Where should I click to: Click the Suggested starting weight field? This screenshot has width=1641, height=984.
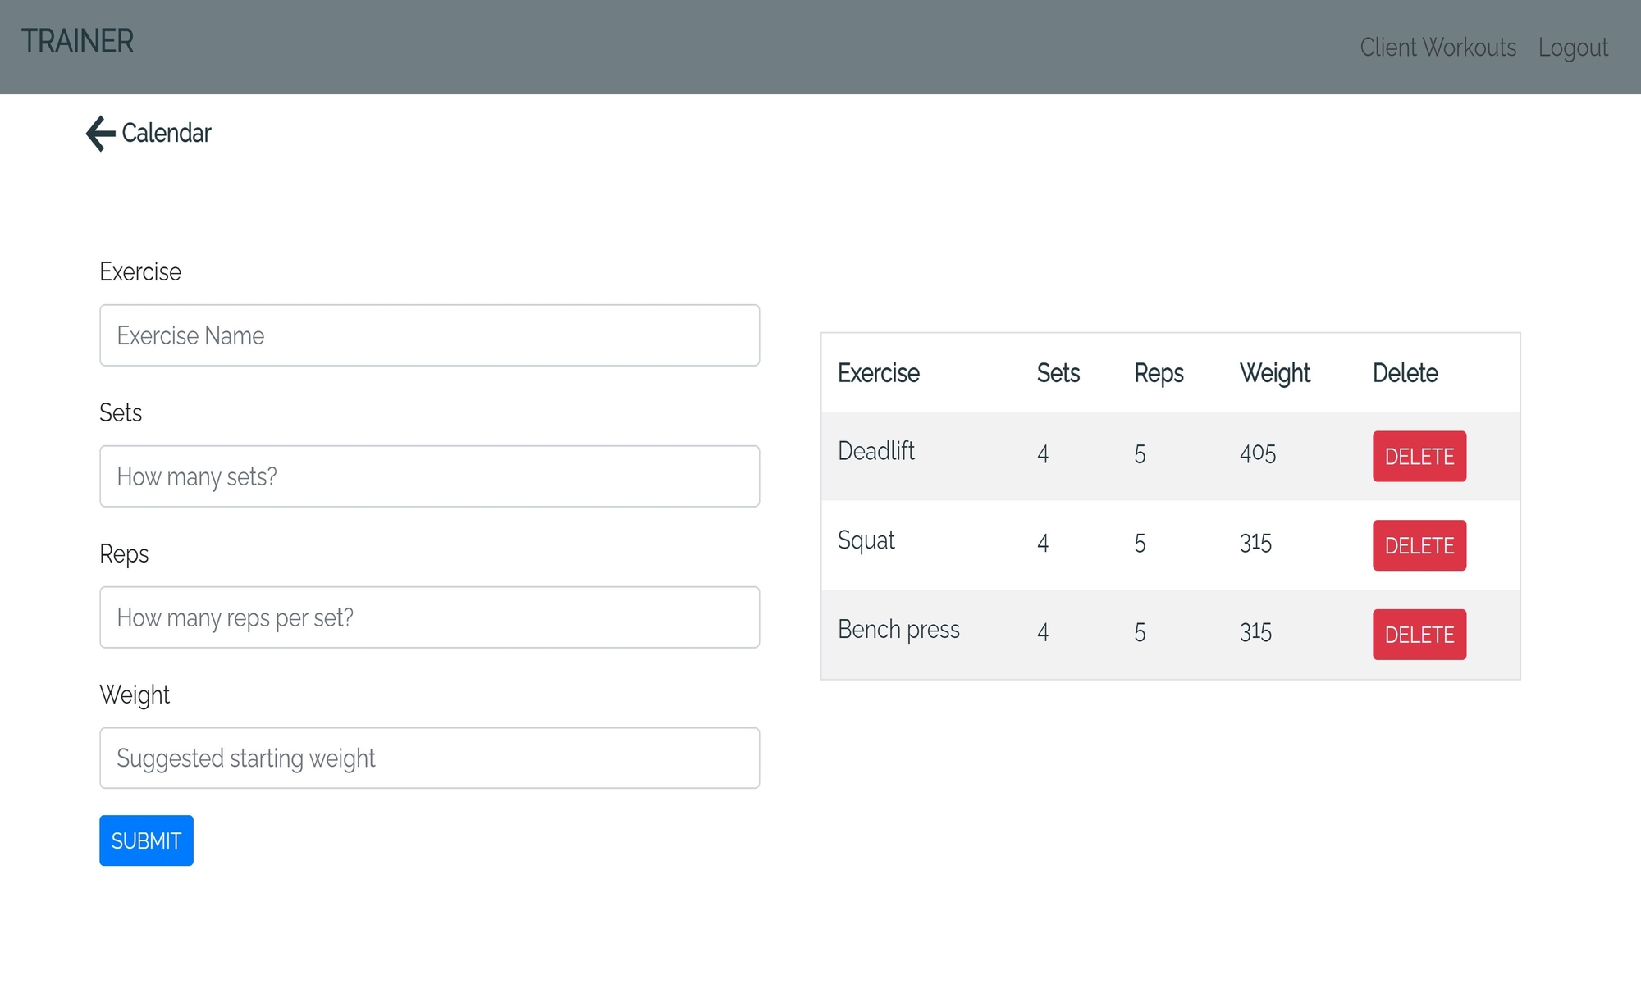[430, 758]
